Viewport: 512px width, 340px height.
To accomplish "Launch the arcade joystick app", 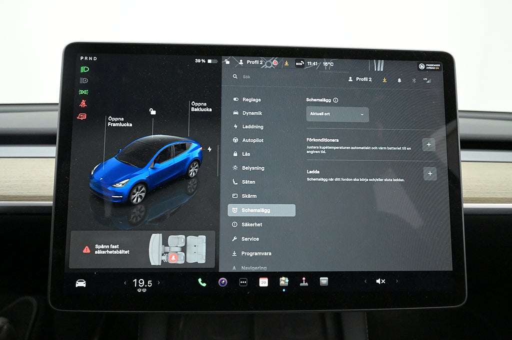I will click(x=303, y=282).
